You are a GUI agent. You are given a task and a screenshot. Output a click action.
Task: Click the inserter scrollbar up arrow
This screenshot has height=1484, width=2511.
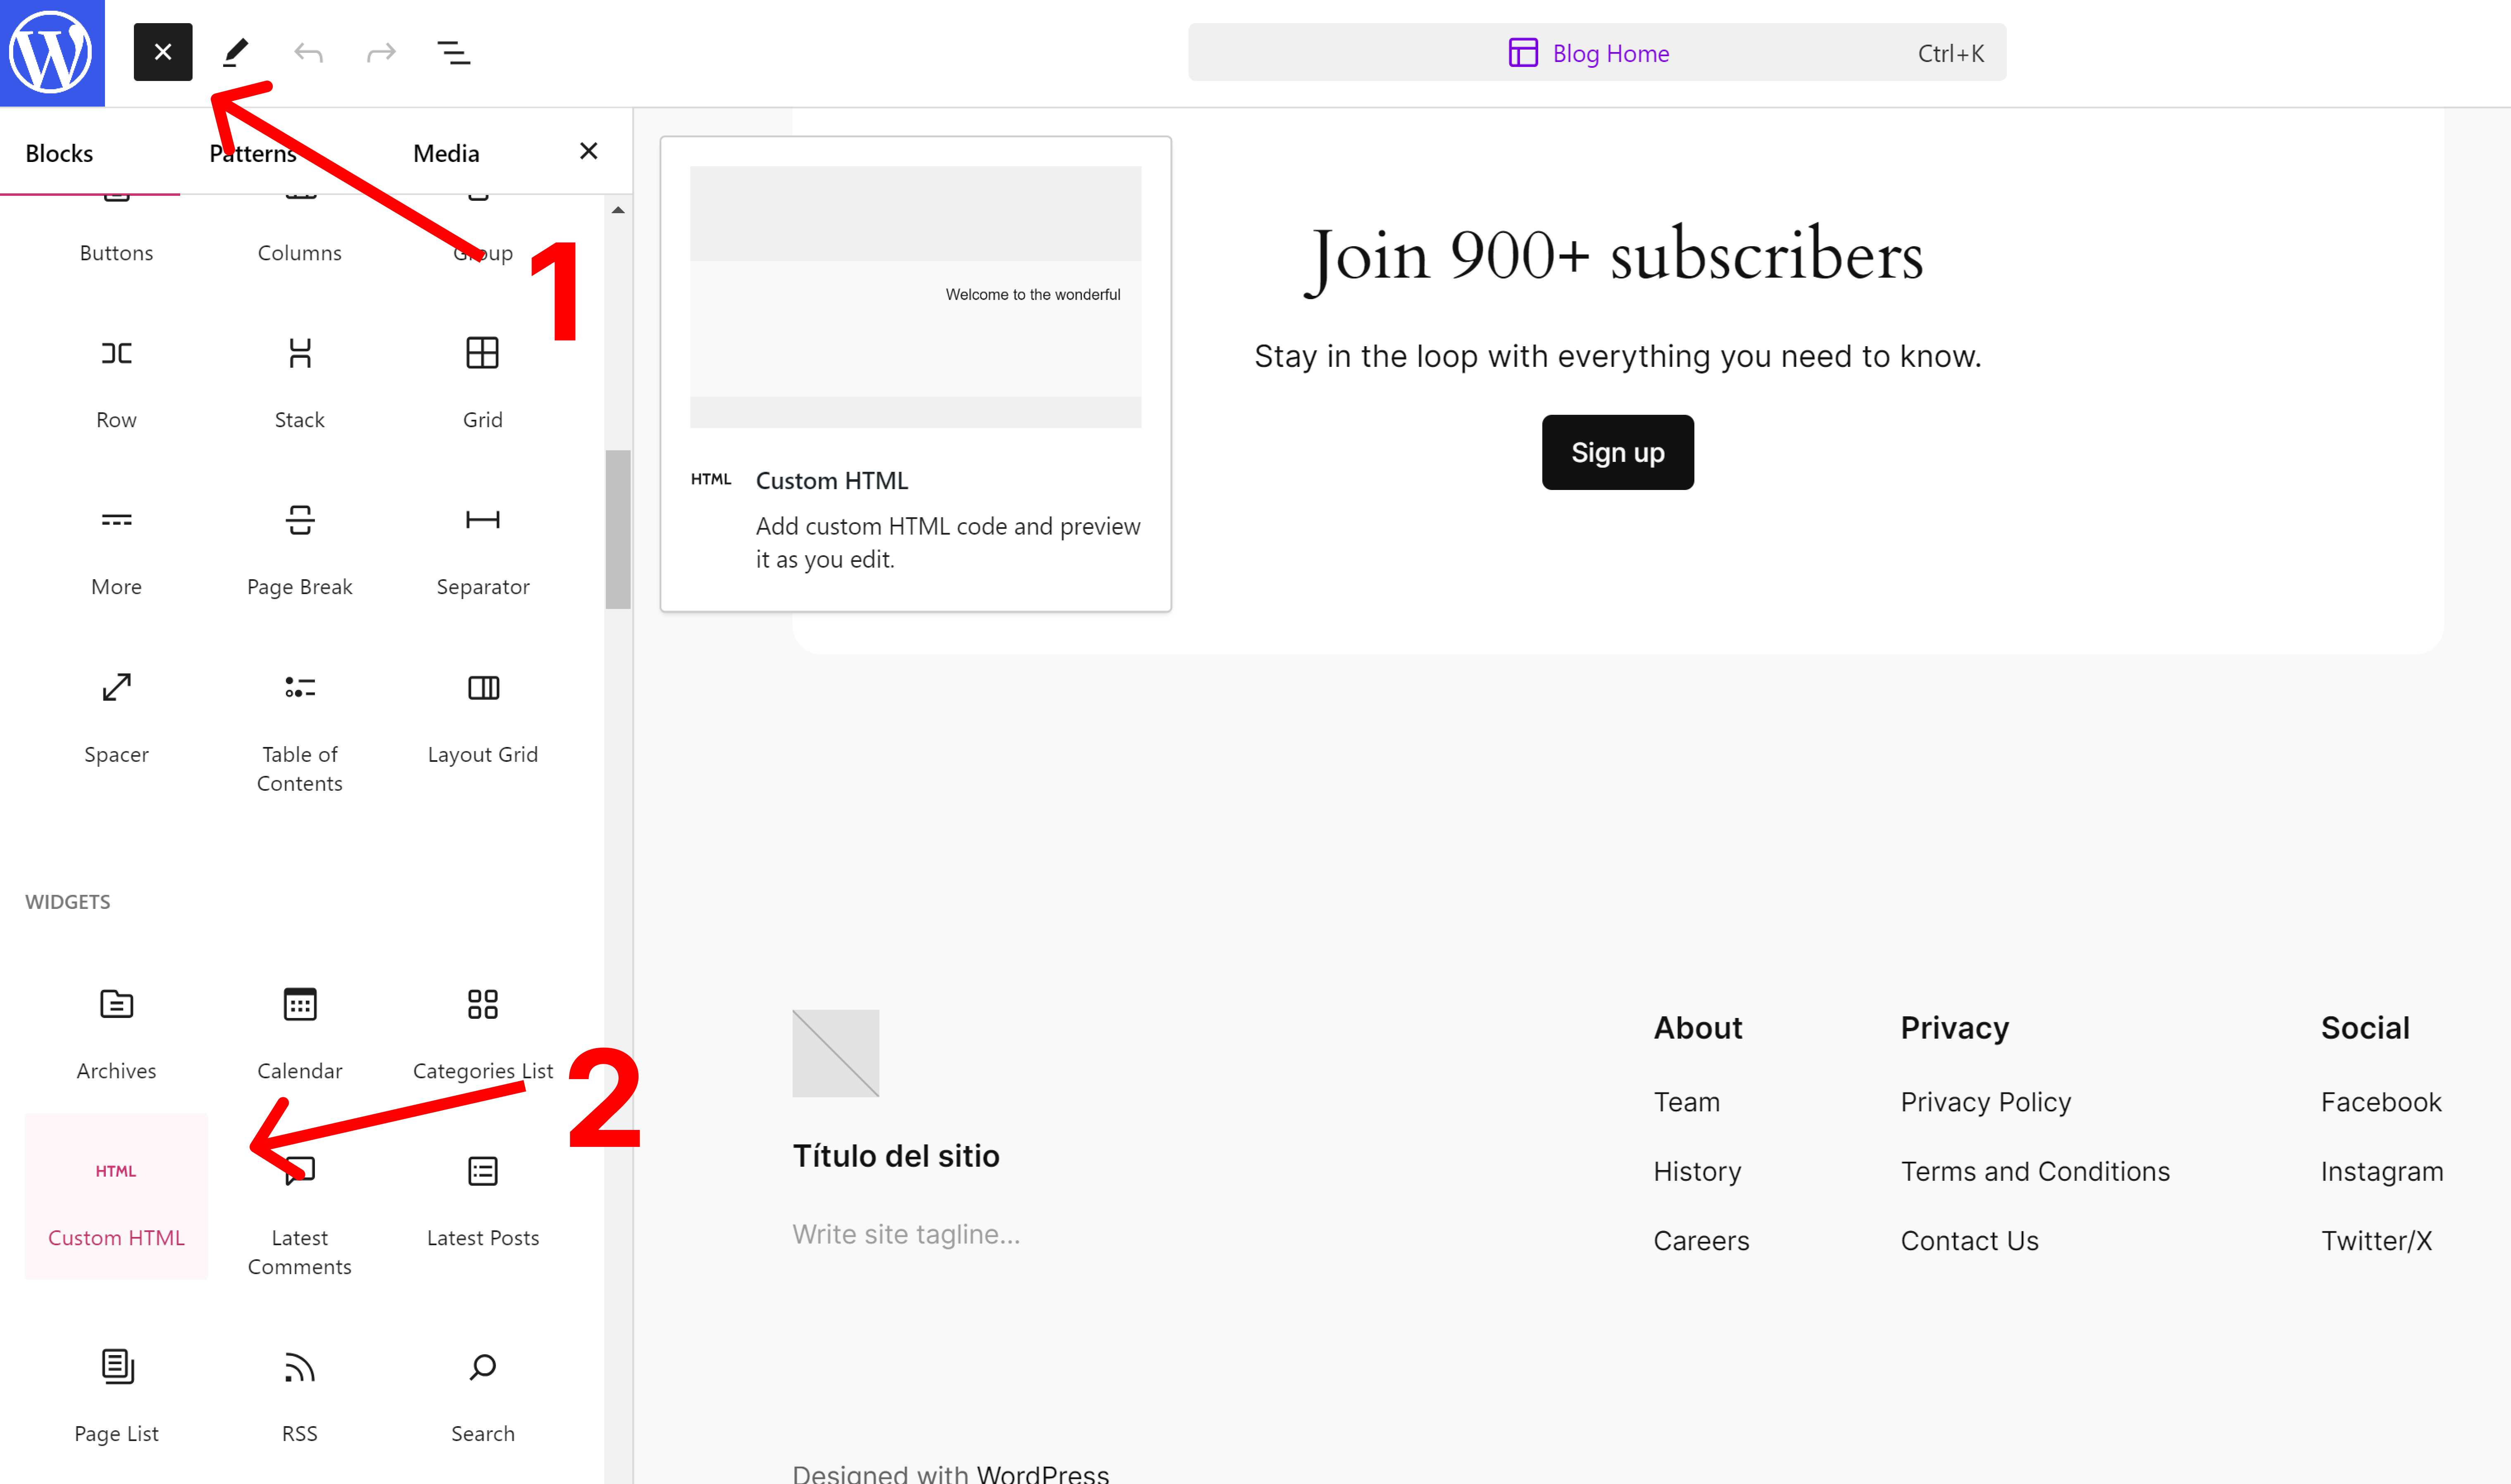coord(618,210)
